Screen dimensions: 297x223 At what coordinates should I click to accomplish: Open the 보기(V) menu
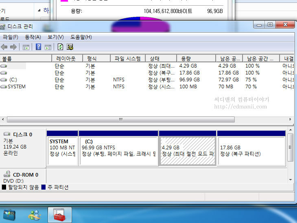56,37
